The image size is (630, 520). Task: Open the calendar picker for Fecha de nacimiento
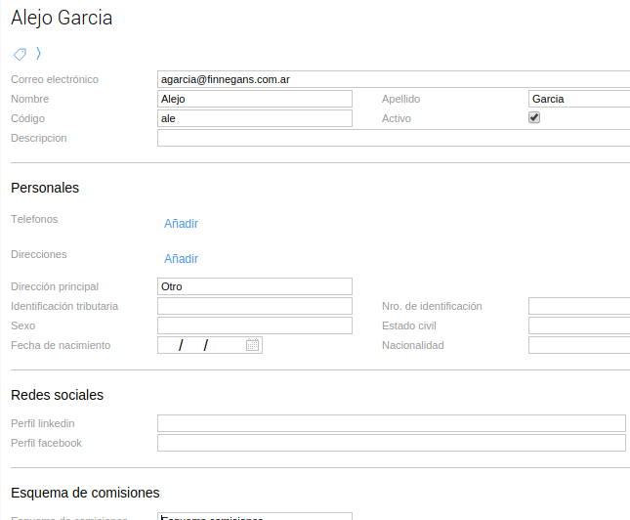(x=252, y=345)
